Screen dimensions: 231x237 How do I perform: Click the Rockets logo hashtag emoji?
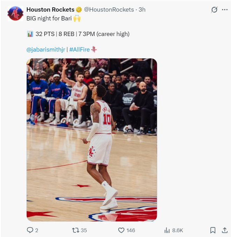point(94,49)
